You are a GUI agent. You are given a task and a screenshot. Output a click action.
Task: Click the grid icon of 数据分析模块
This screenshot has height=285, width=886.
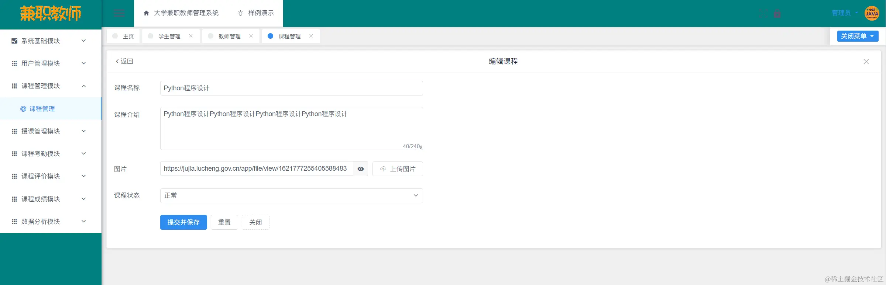[14, 222]
